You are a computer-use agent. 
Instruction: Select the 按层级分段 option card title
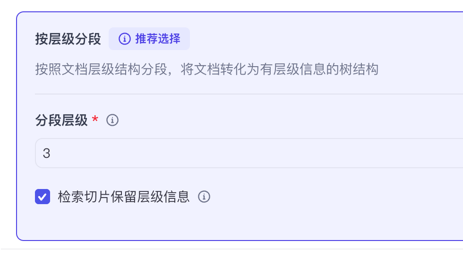tap(68, 39)
